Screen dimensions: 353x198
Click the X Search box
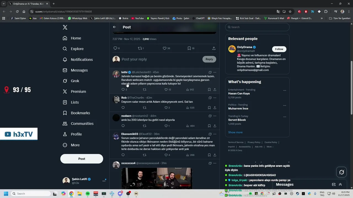click(x=257, y=27)
